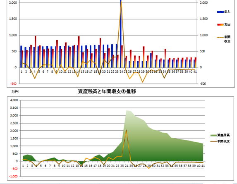The image size is (237, 184).
Task: Click axis value 3,500 in lower chart
Action: tap(14, 108)
